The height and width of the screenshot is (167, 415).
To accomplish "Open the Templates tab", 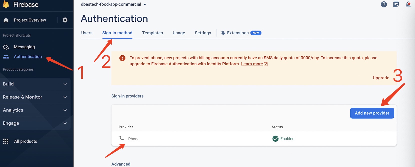I will pyautogui.click(x=152, y=33).
